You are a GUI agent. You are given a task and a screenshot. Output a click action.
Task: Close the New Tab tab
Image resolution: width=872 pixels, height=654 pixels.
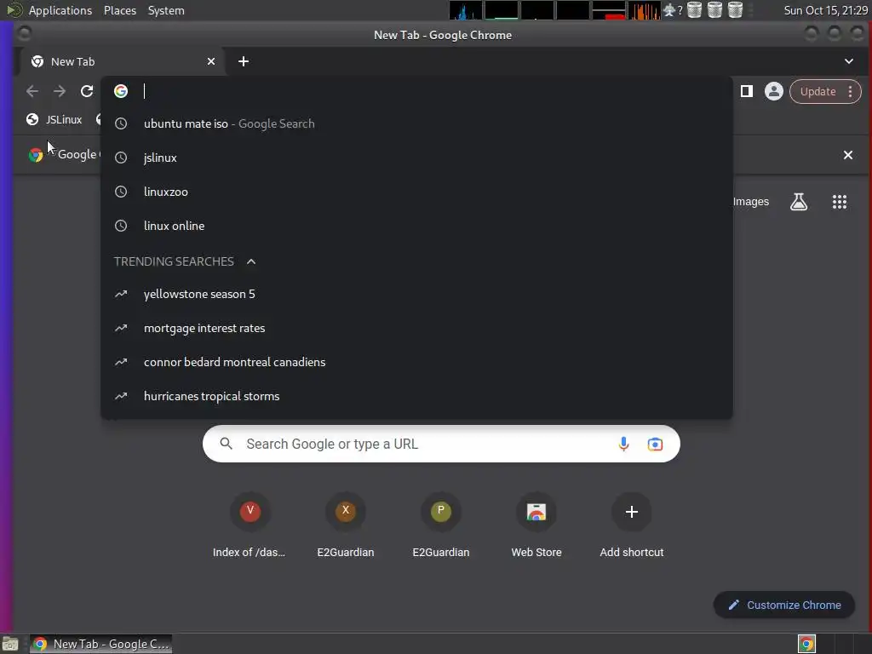[211, 61]
